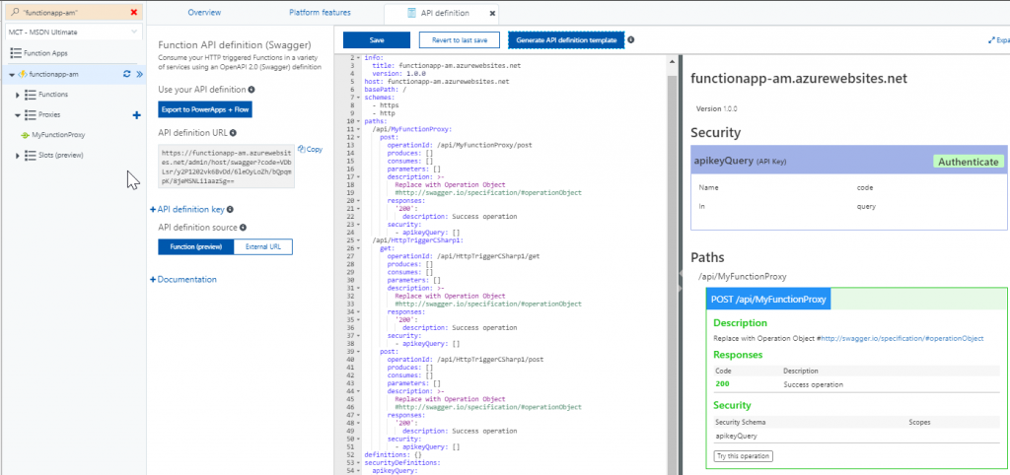Click the Functions list icon
The image size is (1010, 475).
30,95
